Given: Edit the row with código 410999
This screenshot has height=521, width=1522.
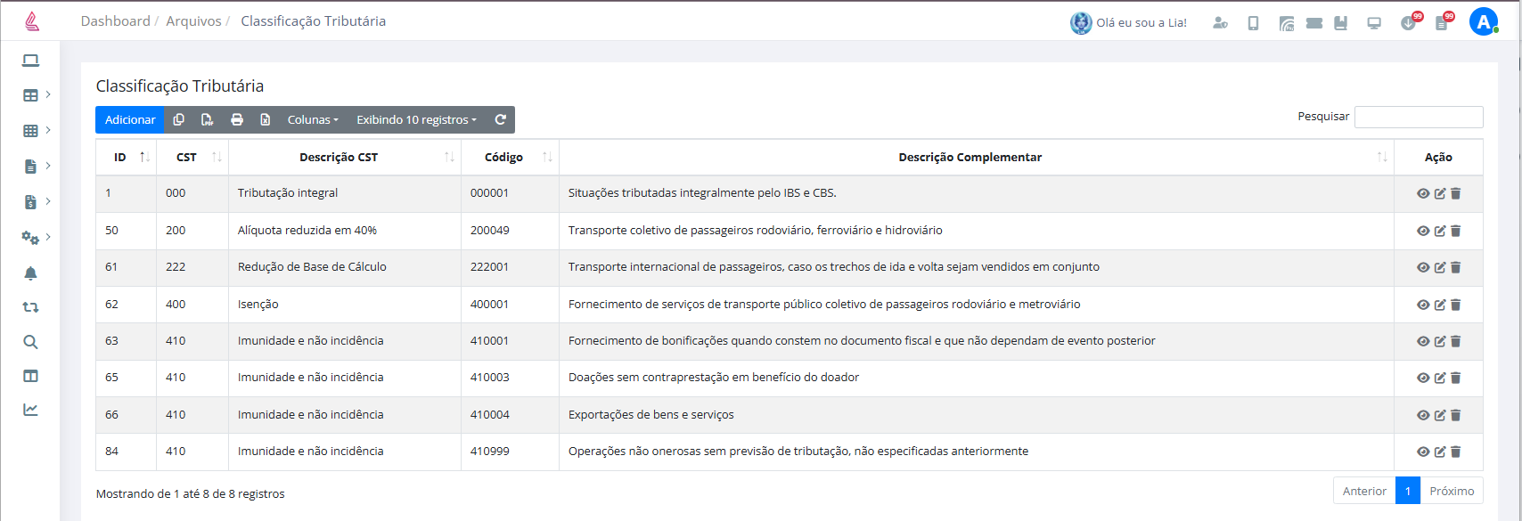Looking at the screenshot, I should pos(1439,452).
